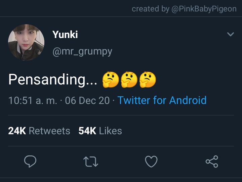242x182 pixels.
Task: Like the tweet with the heart icon
Action: [151, 161]
